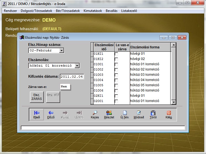Expand the Elszámolás type dropdown
This screenshot has width=206, height=154.
[77, 66]
